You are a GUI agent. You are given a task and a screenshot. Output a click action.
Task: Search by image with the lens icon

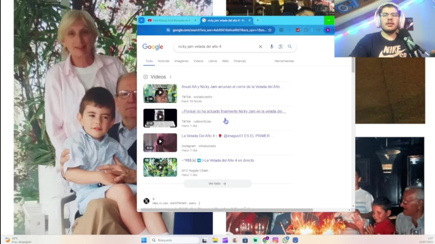281,46
